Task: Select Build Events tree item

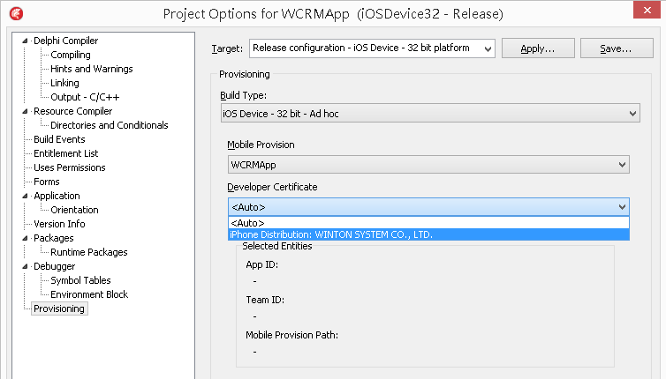Action: pyautogui.click(x=59, y=139)
